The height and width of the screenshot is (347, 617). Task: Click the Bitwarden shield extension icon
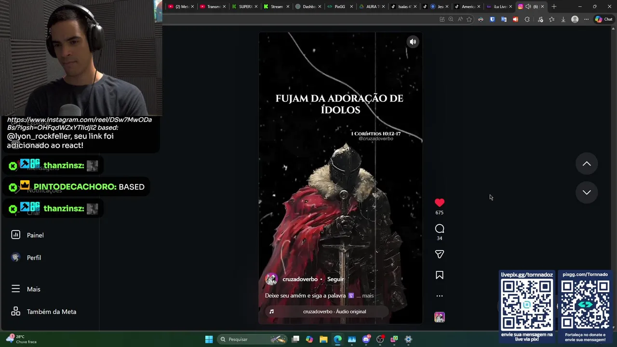click(492, 19)
